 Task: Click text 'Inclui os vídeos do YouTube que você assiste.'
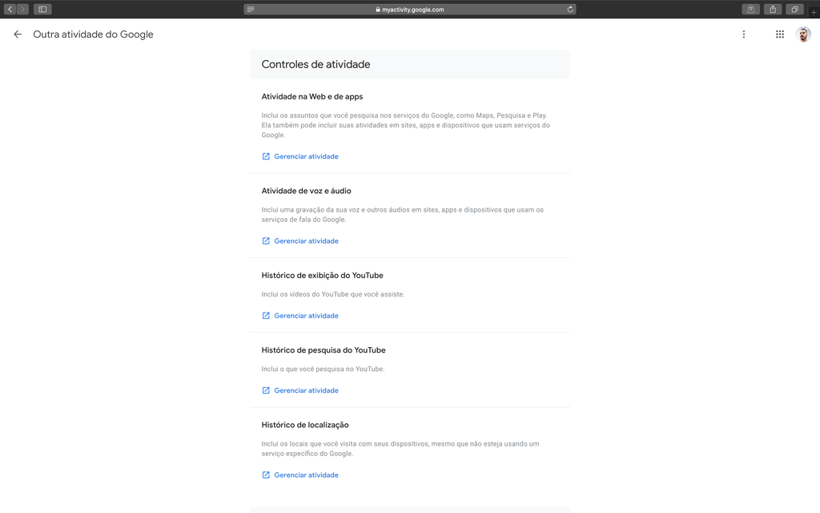tap(333, 294)
